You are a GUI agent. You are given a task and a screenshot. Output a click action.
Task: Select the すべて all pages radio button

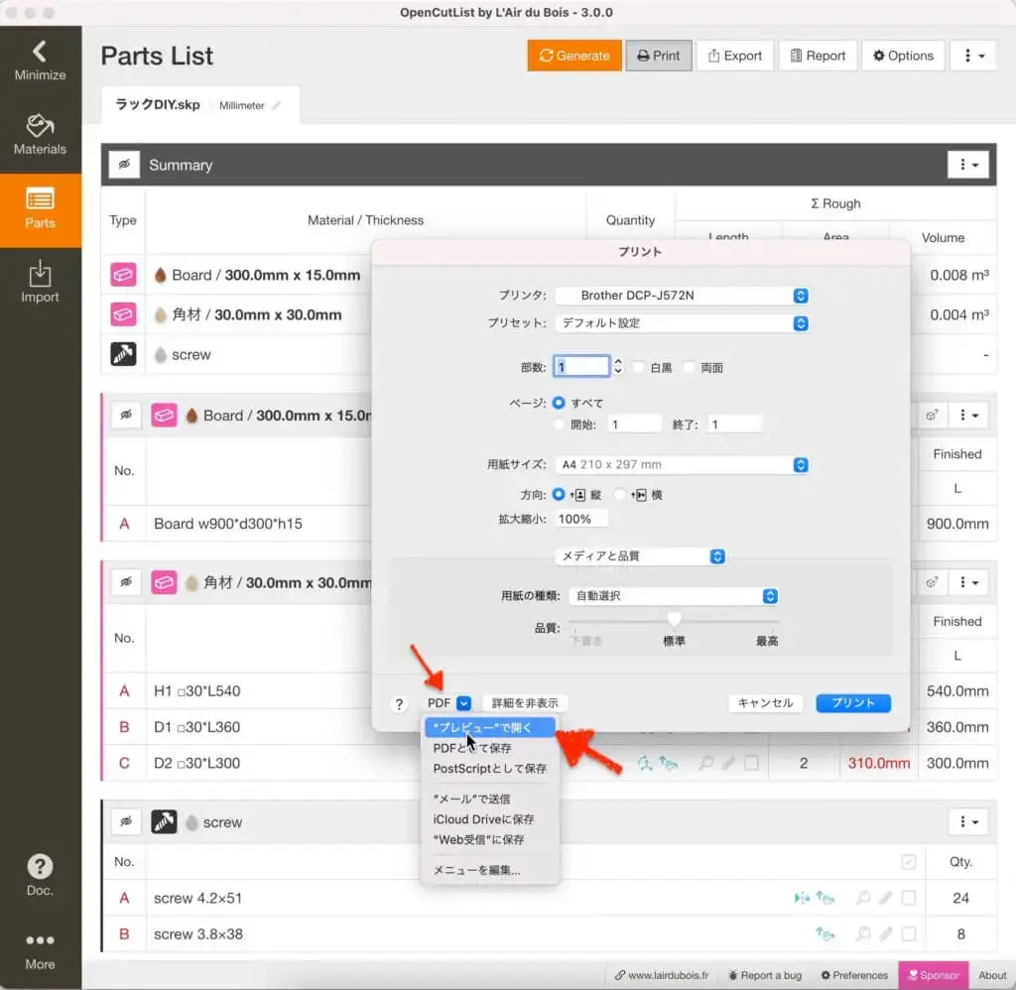coord(558,403)
